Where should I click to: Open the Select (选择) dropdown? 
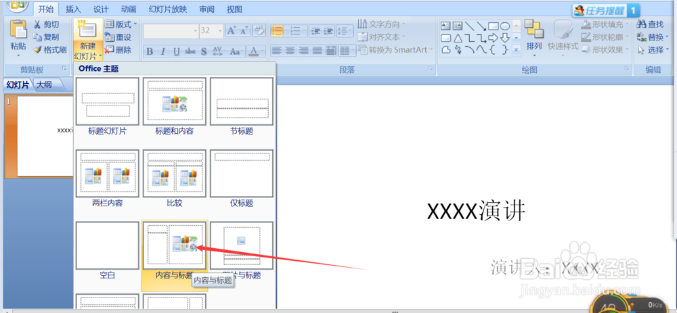[x=653, y=50]
